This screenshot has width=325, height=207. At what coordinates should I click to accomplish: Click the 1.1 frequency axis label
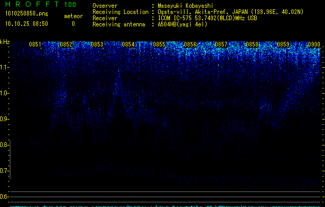click(x=4, y=67)
